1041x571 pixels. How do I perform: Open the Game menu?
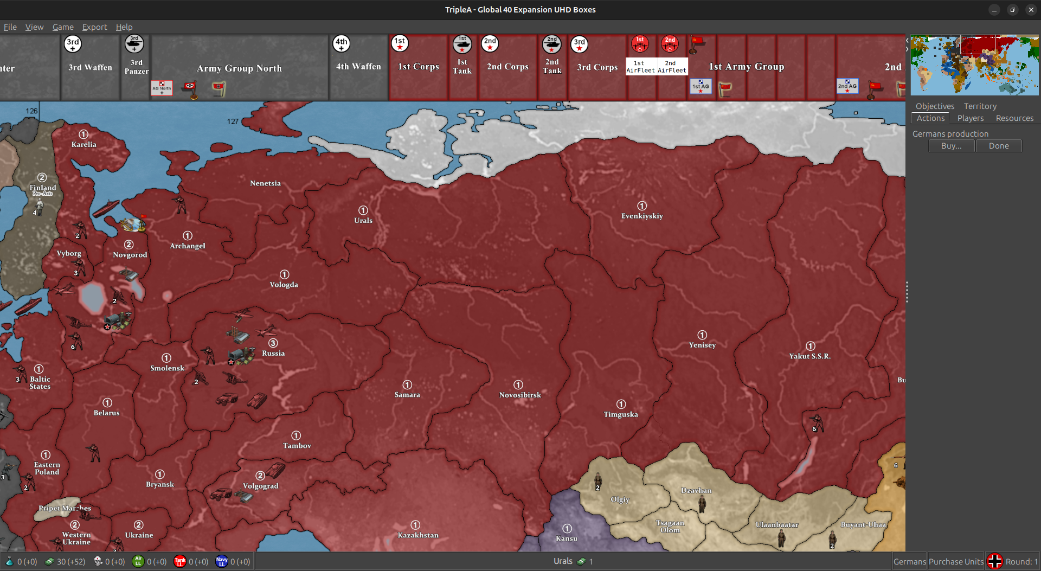click(63, 27)
